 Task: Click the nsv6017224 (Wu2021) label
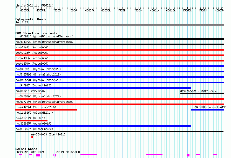pos(30,118)
